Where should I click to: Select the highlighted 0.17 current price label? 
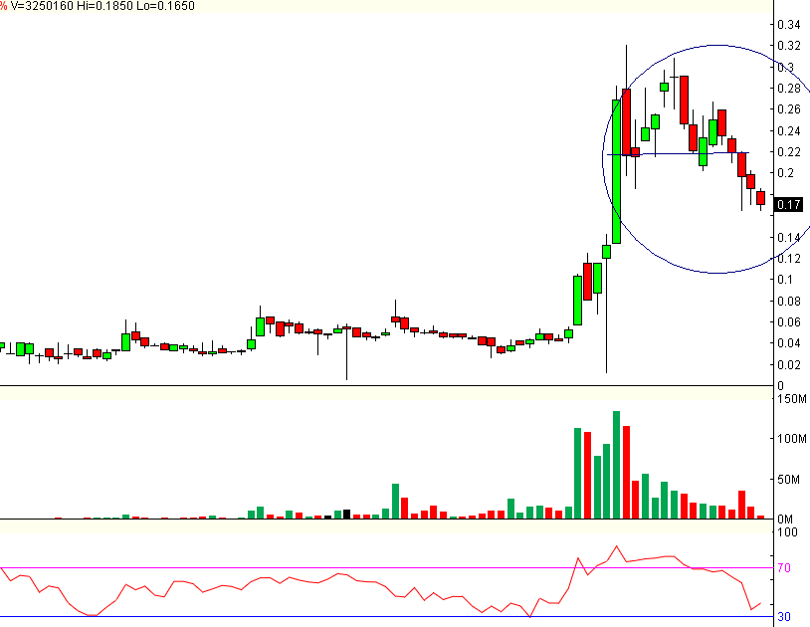point(789,205)
